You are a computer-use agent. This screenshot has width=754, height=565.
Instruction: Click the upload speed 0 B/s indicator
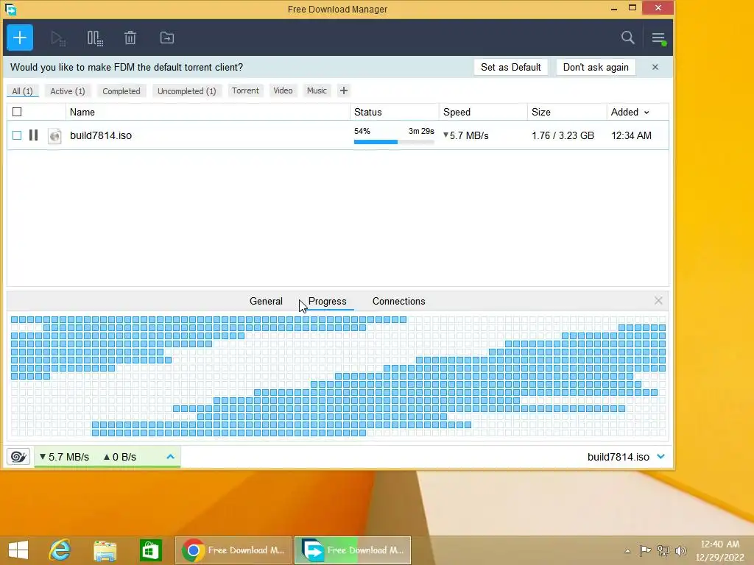[120, 457]
